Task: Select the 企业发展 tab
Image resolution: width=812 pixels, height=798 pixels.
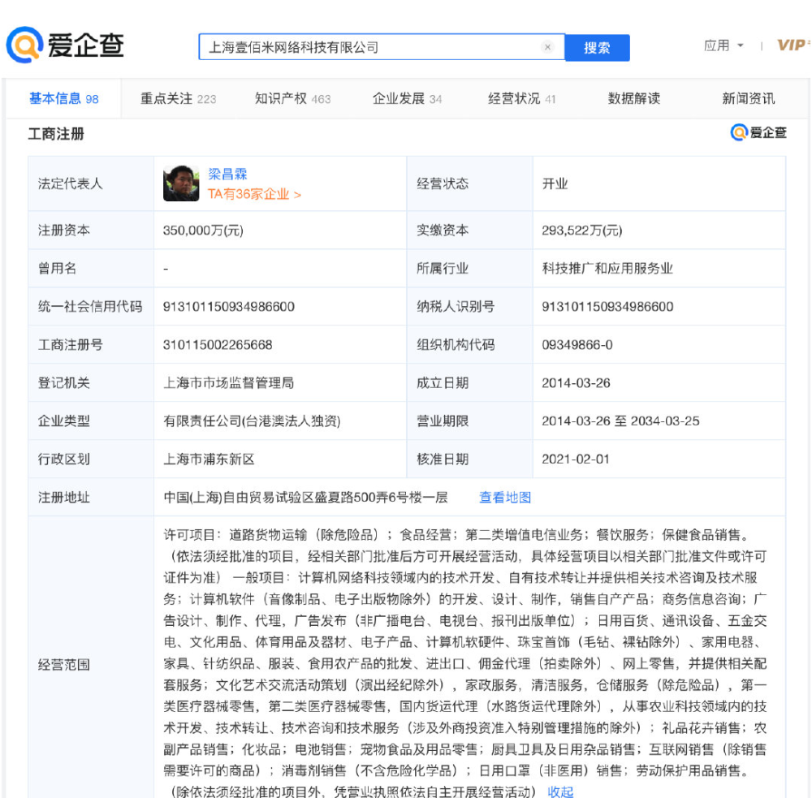Action: tap(407, 98)
